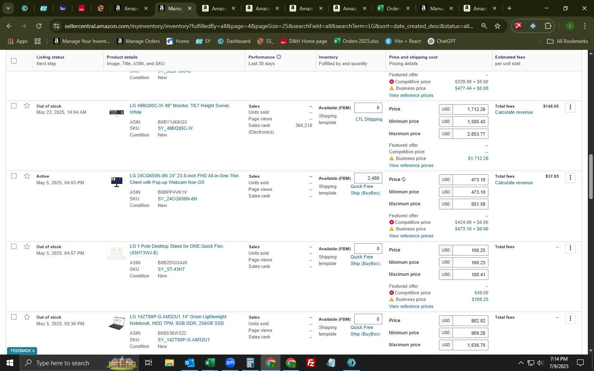594x371 pixels.
Task: Bookmark this page with the star icon
Action: coord(497,26)
